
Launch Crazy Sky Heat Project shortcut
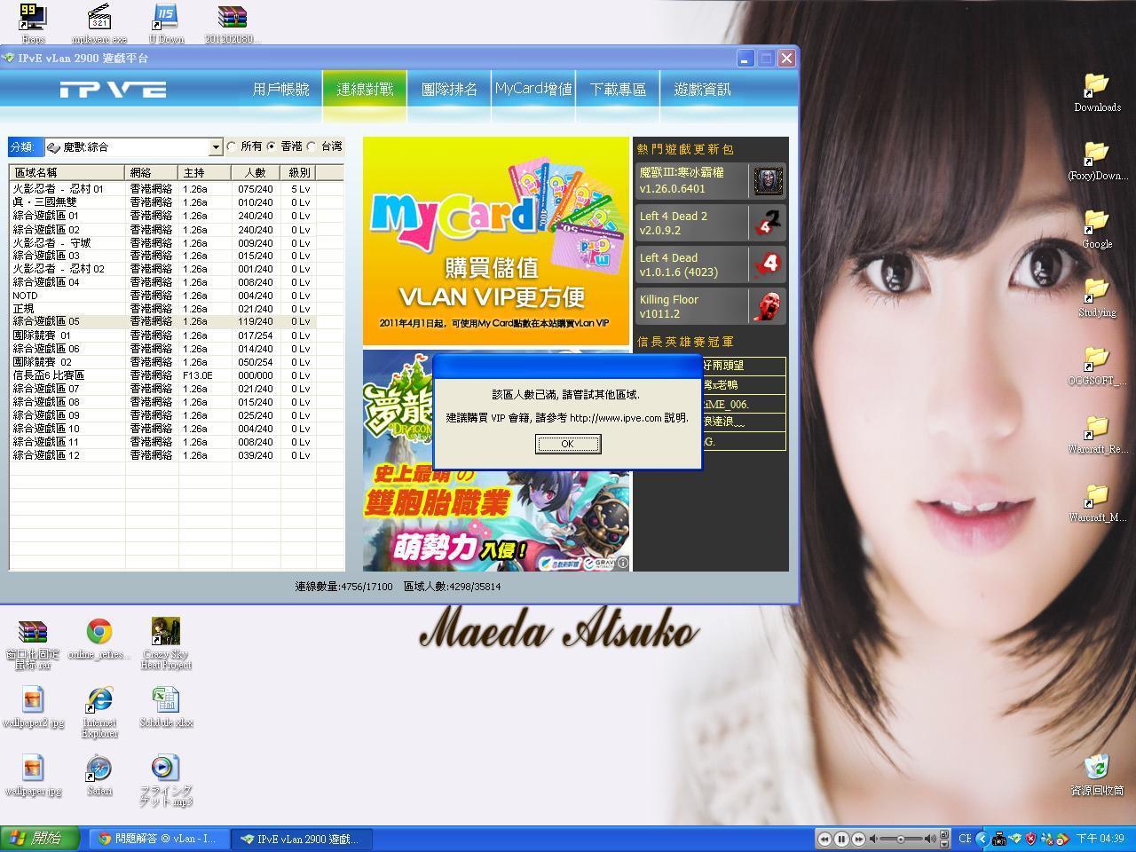coord(166,644)
